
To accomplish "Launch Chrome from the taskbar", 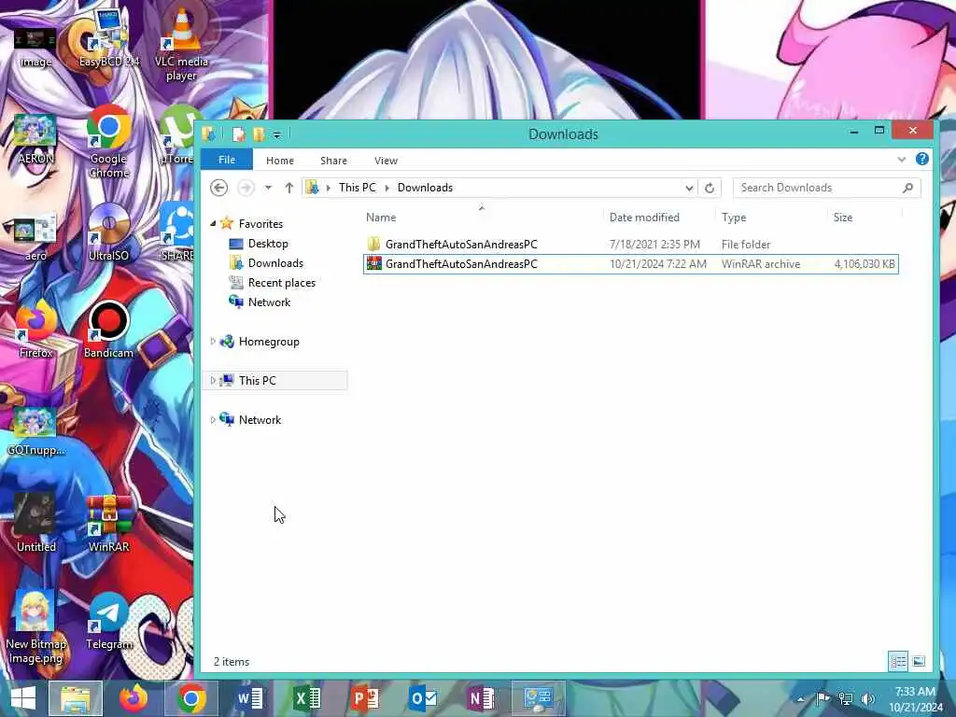I will [x=191, y=698].
